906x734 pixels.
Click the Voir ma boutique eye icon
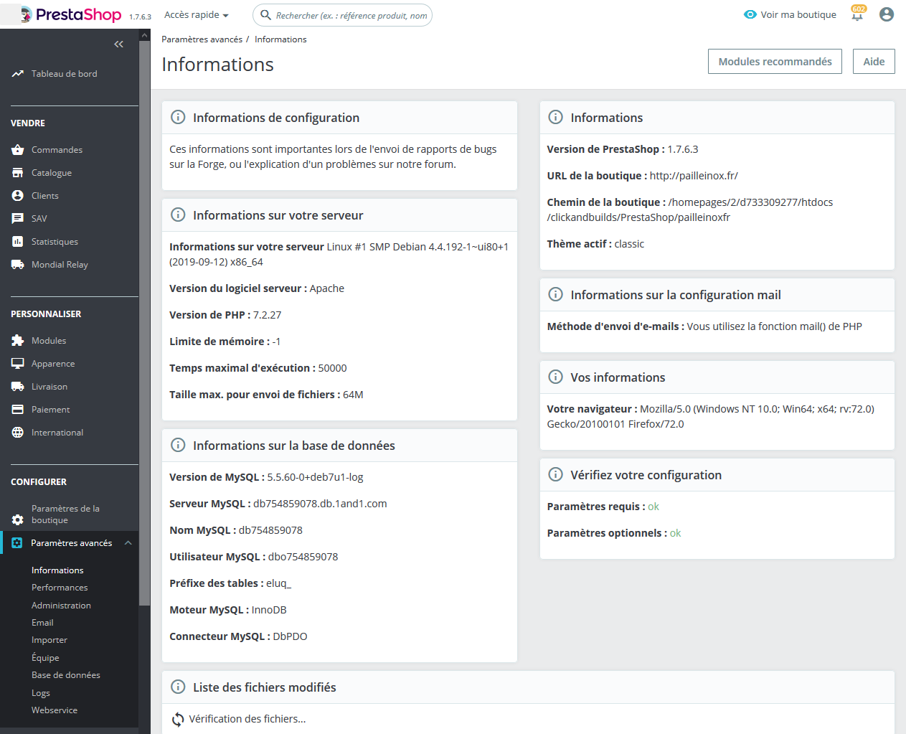[750, 14]
